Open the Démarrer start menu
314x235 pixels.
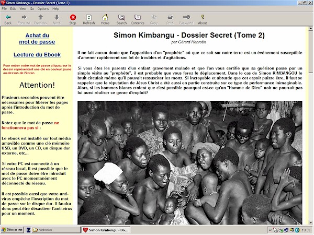[12, 230]
